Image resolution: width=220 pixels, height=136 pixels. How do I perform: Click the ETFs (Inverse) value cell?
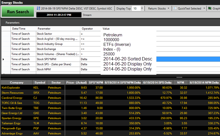[x=117, y=44]
